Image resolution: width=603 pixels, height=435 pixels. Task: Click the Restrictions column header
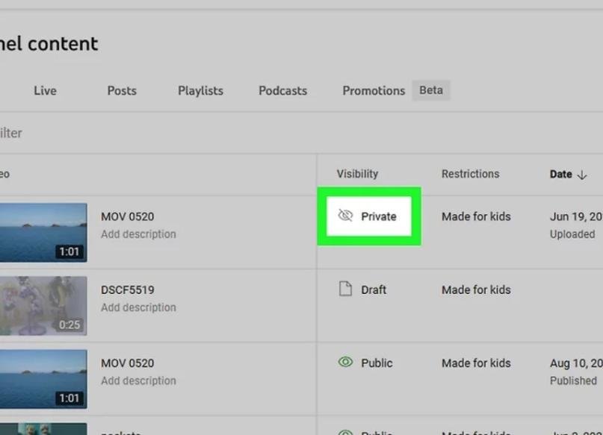470,174
